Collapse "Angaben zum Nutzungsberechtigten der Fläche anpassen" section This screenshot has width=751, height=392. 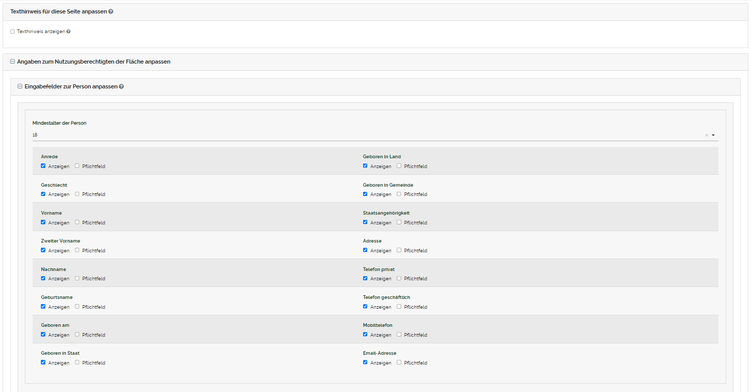[x=12, y=62]
